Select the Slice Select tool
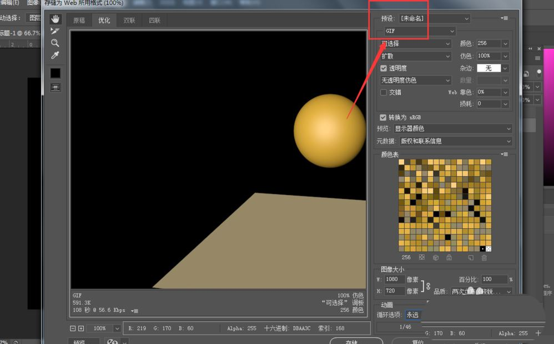 55,31
